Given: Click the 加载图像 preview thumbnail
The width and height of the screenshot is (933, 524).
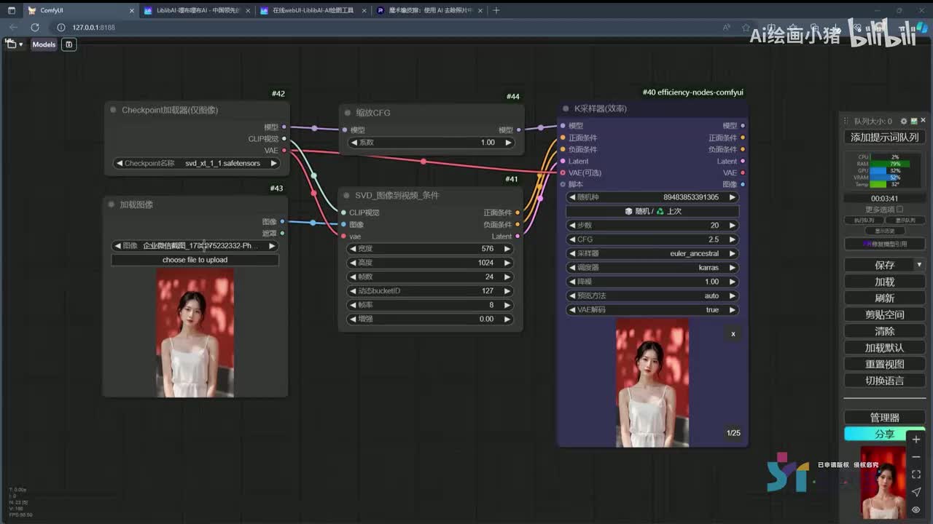Looking at the screenshot, I should 195,333.
